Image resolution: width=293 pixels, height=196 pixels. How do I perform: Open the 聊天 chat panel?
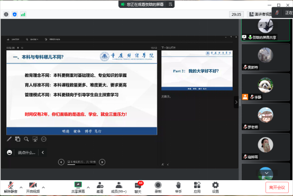138,188
